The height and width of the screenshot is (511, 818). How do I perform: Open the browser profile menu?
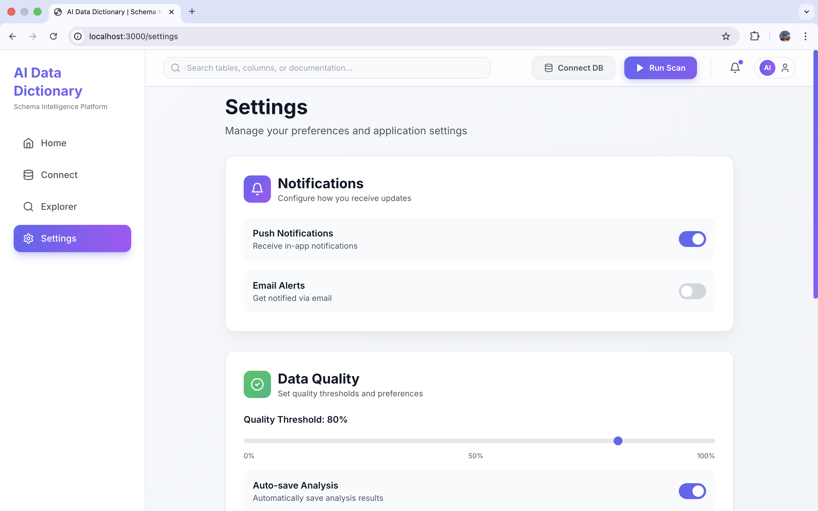(x=785, y=36)
